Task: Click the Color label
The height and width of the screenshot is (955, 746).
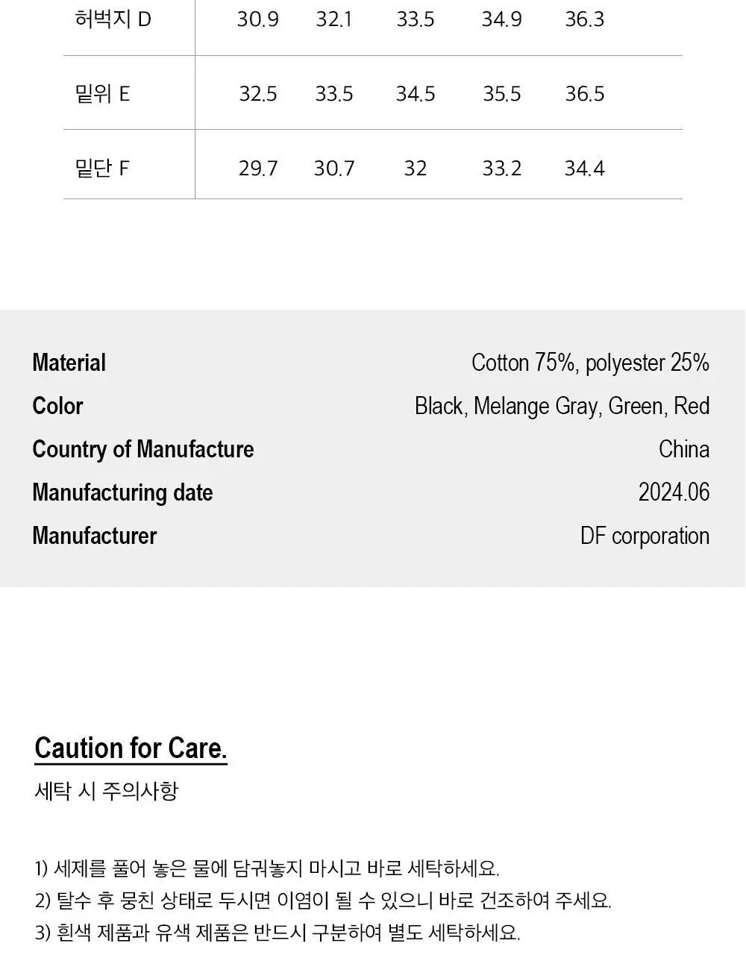Action: (57, 406)
